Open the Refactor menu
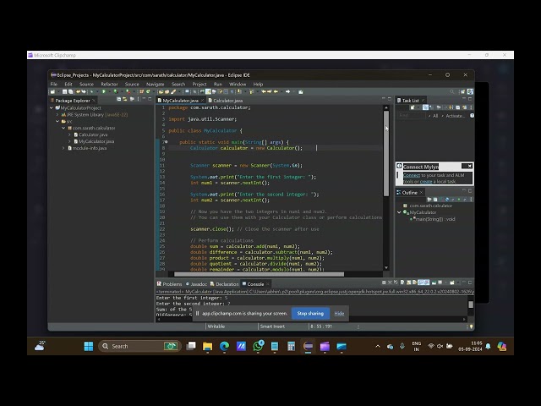The image size is (541, 406). coord(109,85)
